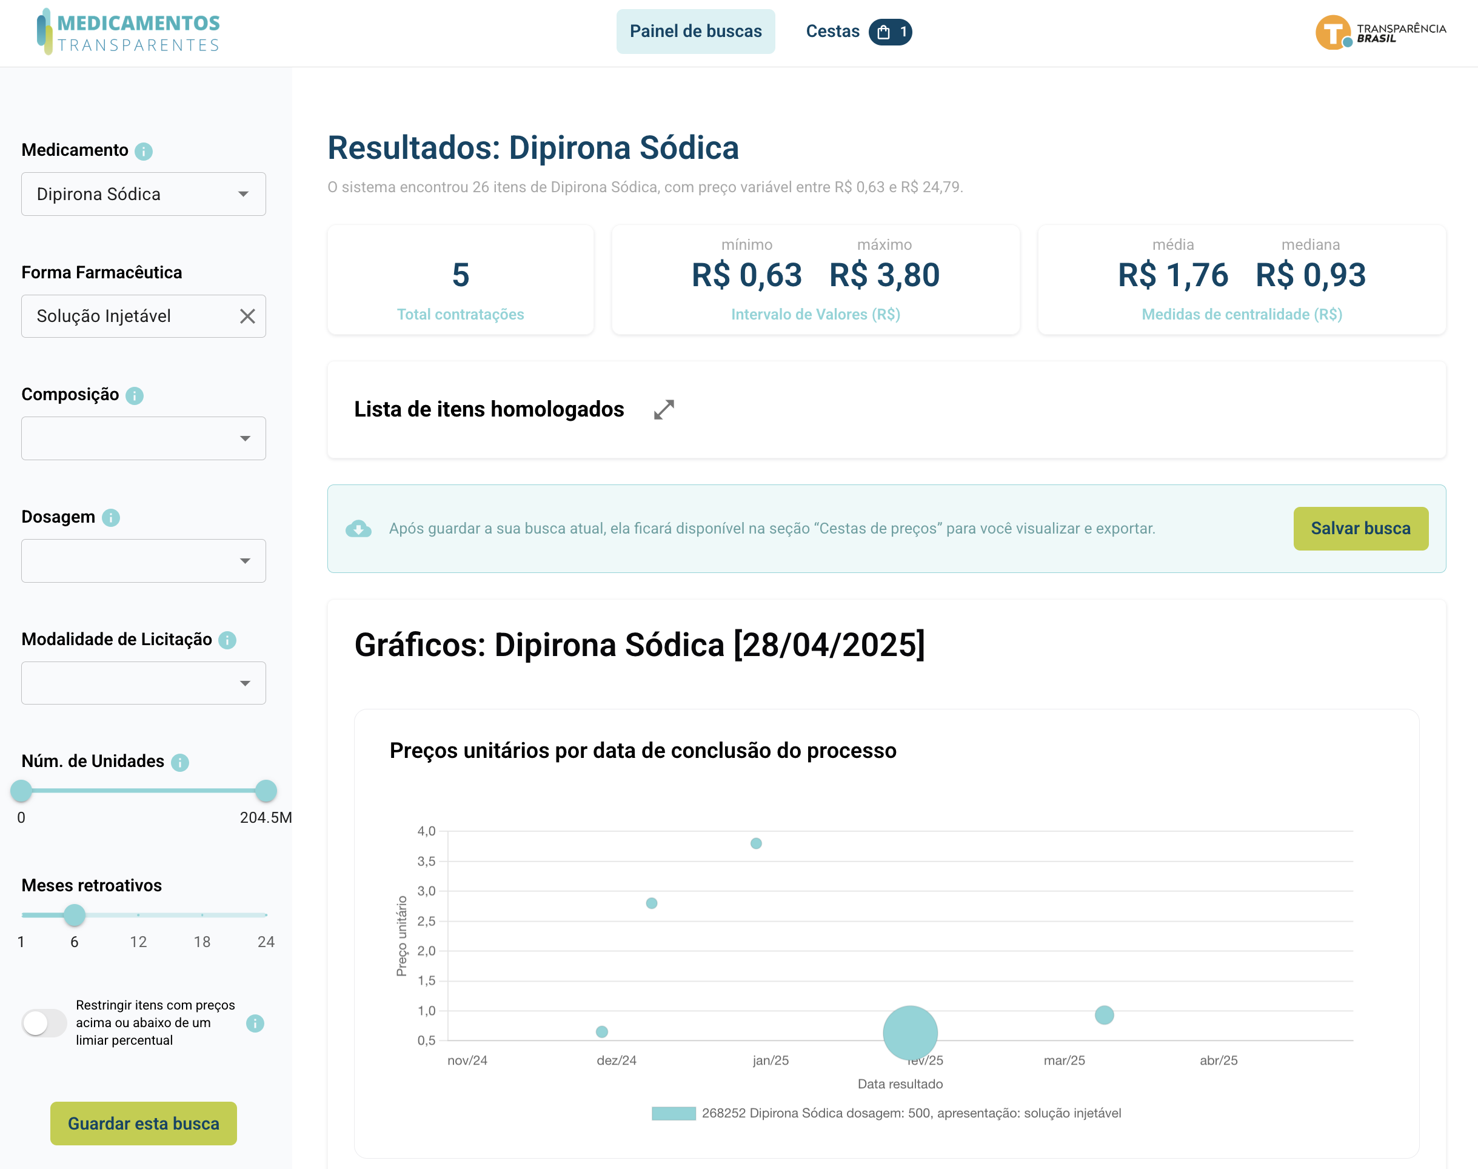Click the 12 months tick label
The image size is (1478, 1169).
pos(138,942)
